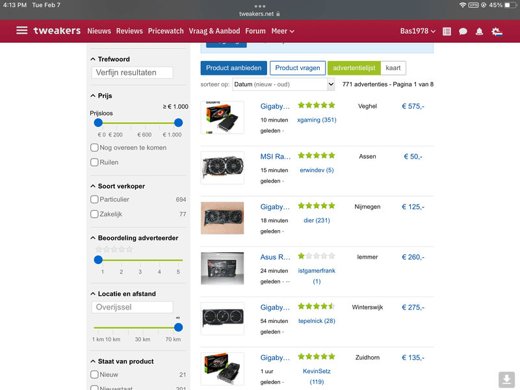
Task: Tap the site lock icon next to tweakers.net
Action: tap(278, 14)
